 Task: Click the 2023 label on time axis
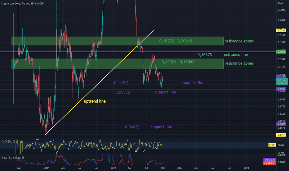pyautogui.click(x=180, y=168)
